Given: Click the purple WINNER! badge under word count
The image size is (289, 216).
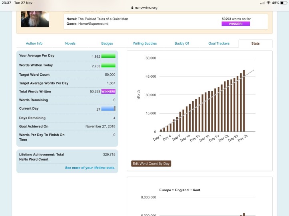Looking at the screenshot, I should pyautogui.click(x=235, y=24).
